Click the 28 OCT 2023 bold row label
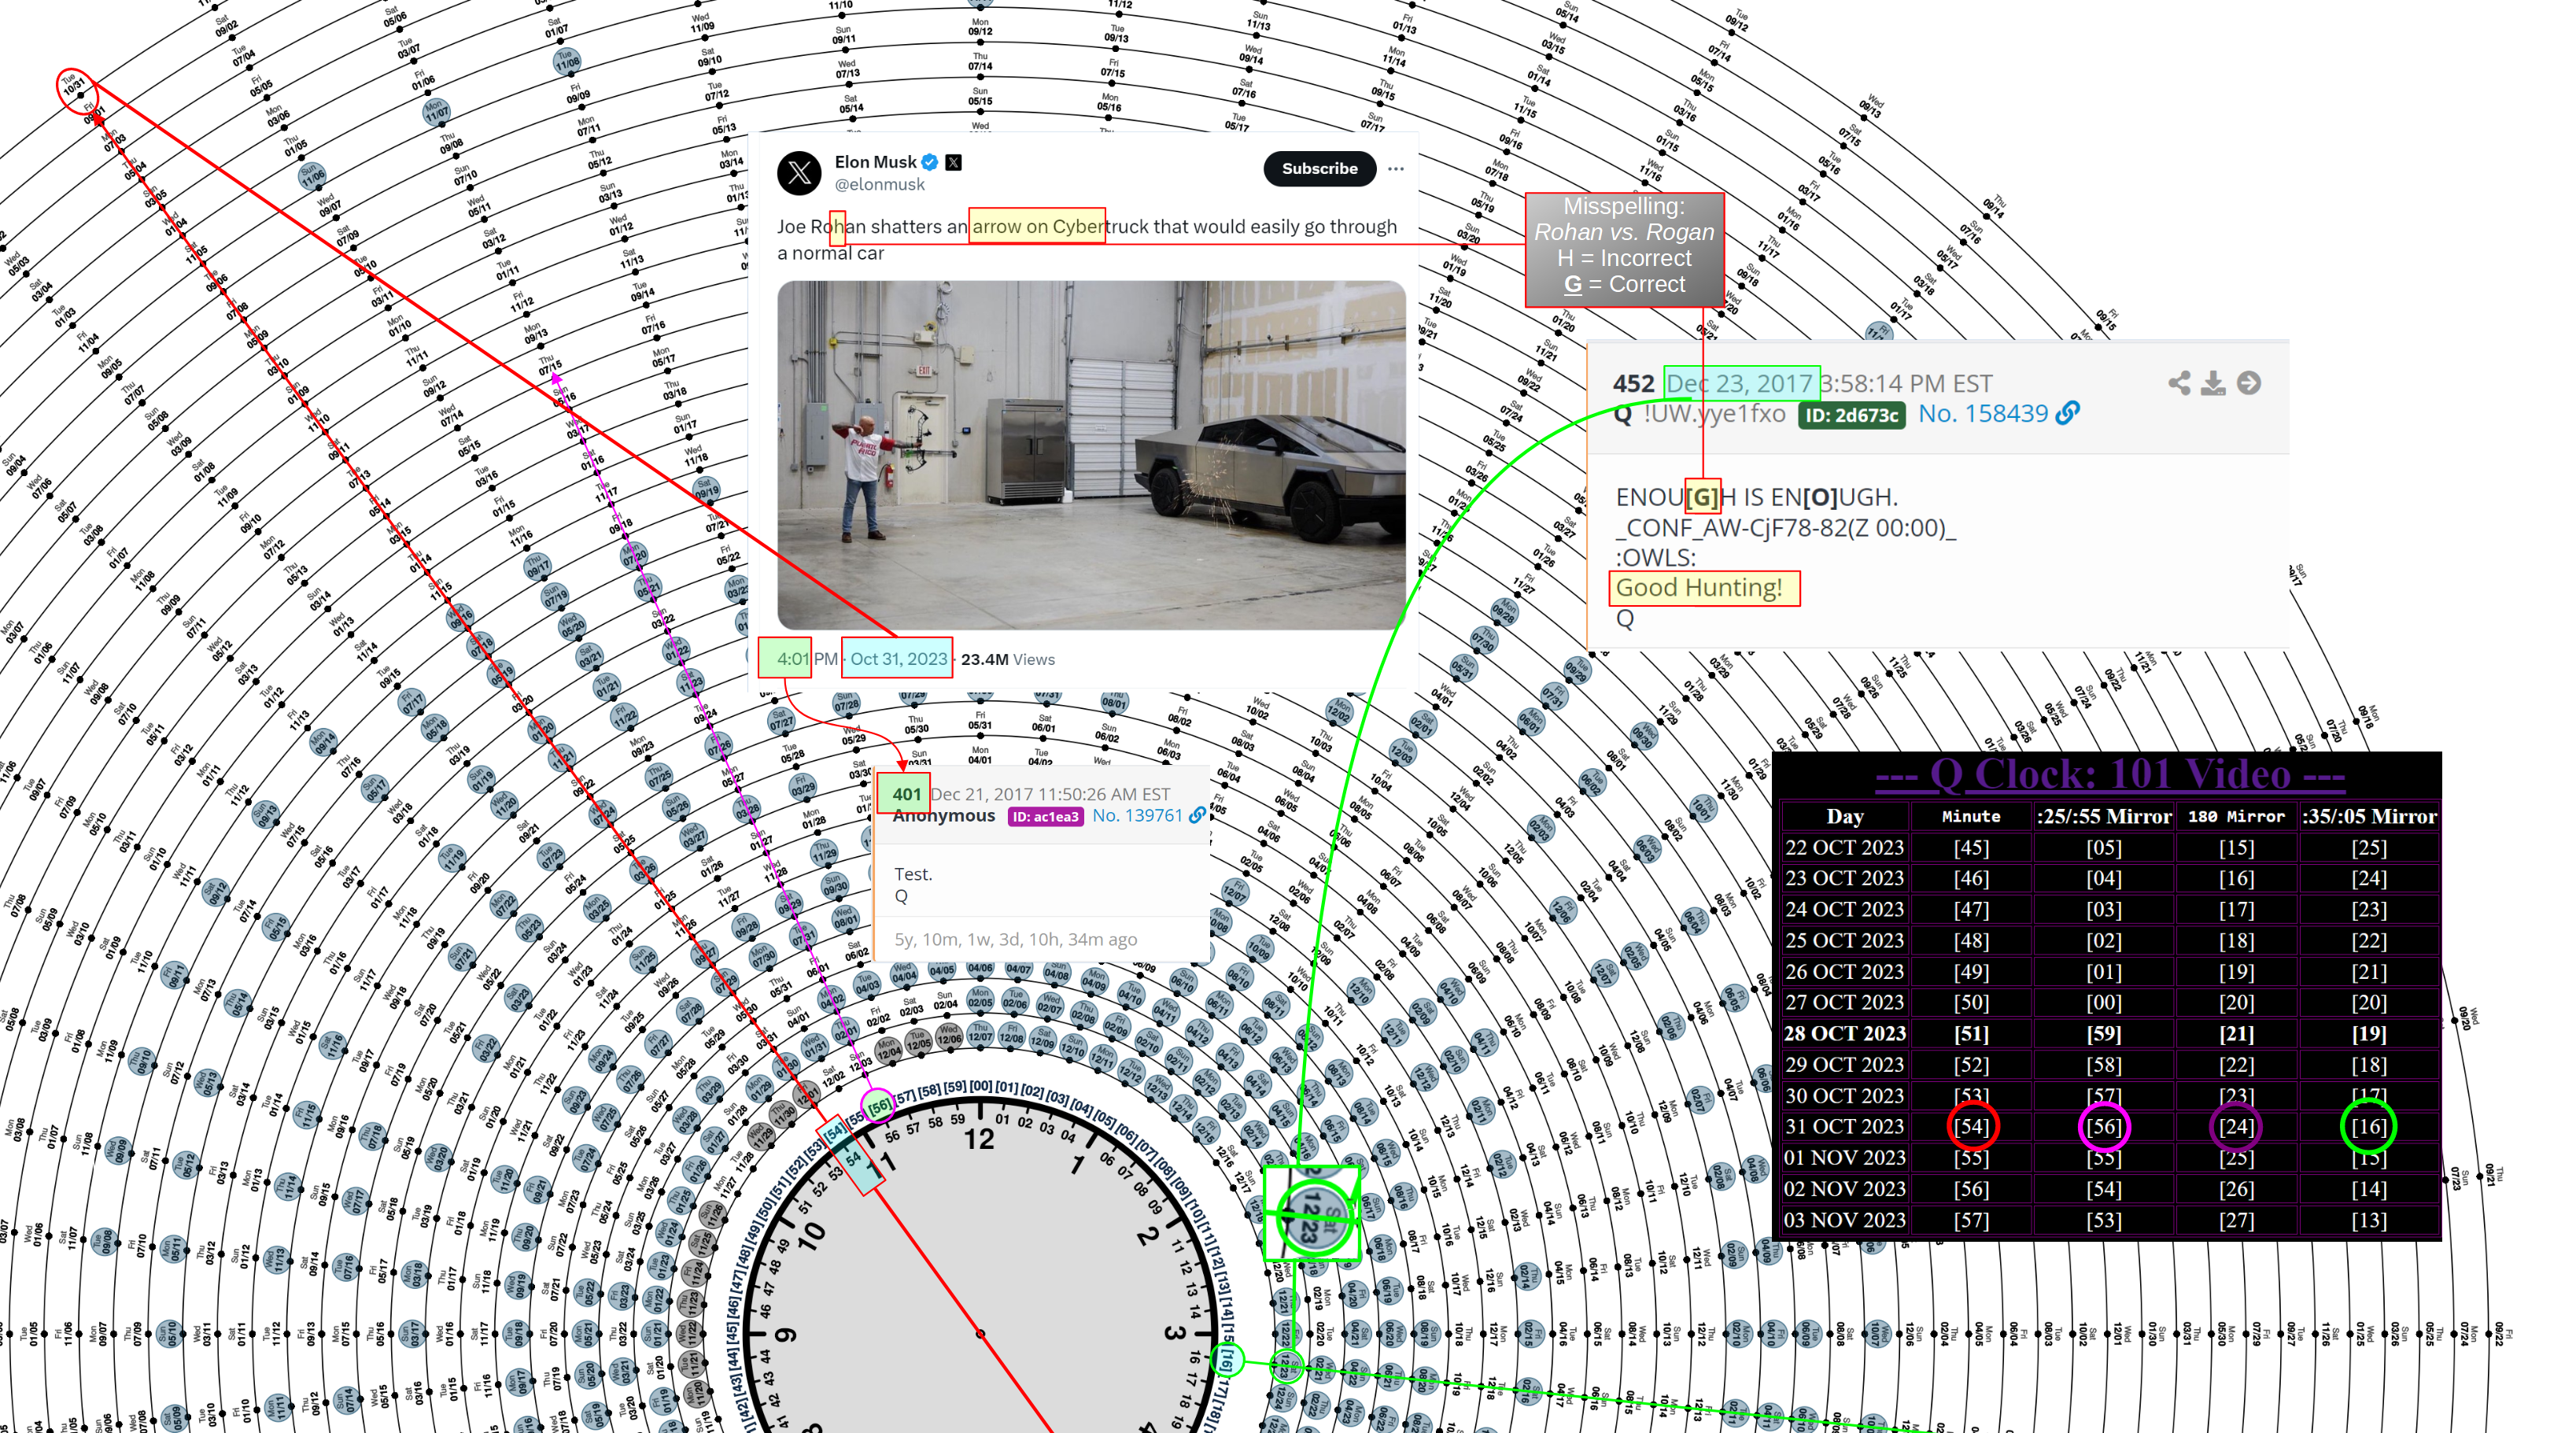This screenshot has width=2576, height=1433. coord(1844,1033)
